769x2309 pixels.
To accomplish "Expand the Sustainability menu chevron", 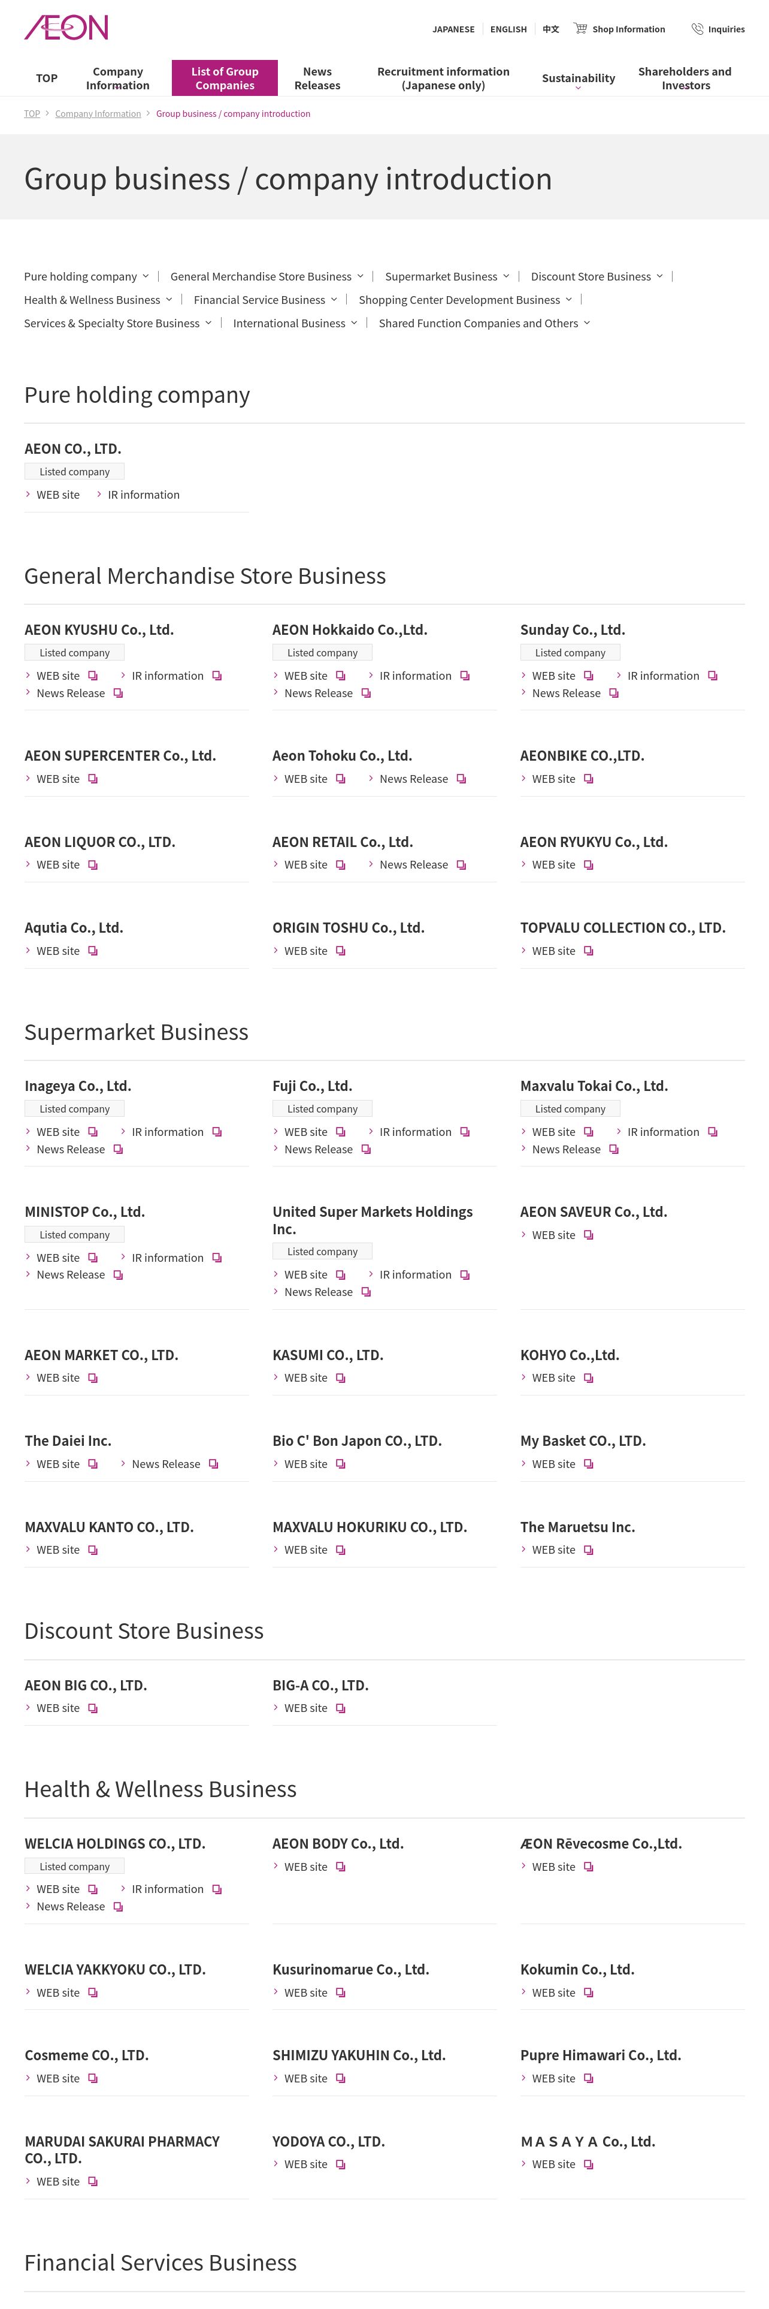I will click(x=579, y=88).
